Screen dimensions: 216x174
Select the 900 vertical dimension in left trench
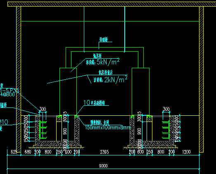coord(65,131)
